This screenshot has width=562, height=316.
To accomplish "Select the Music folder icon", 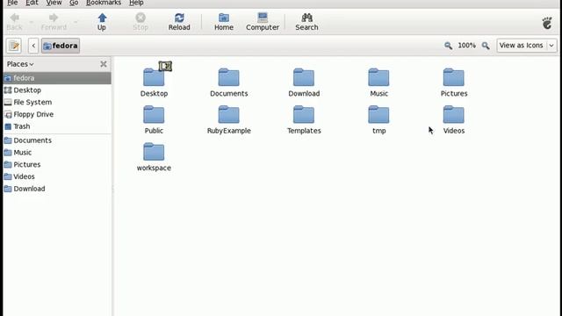I will click(378, 77).
